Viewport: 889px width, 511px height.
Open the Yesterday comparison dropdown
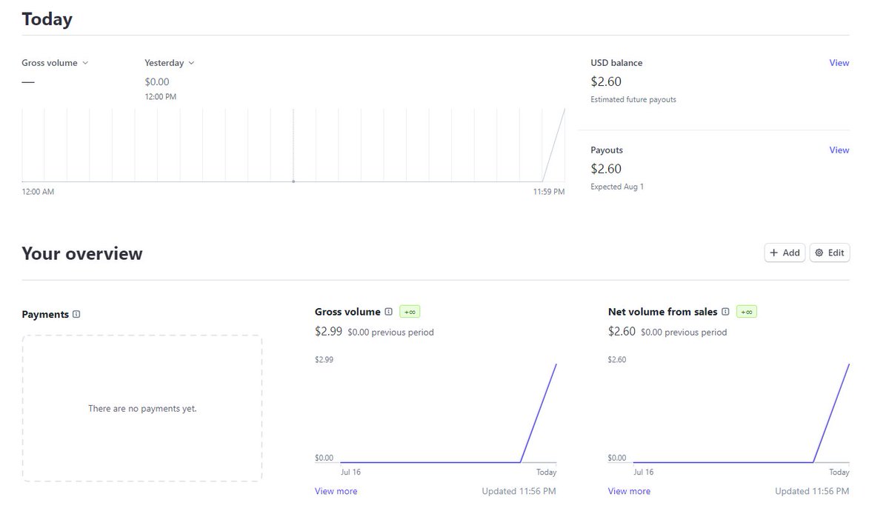pos(170,62)
